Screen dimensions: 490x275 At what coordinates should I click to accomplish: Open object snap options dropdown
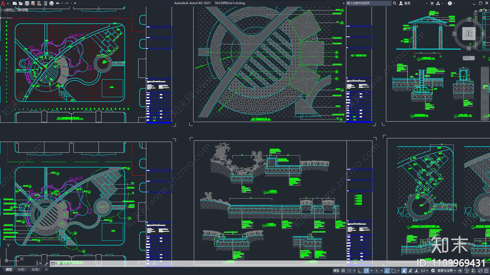click(x=398, y=270)
